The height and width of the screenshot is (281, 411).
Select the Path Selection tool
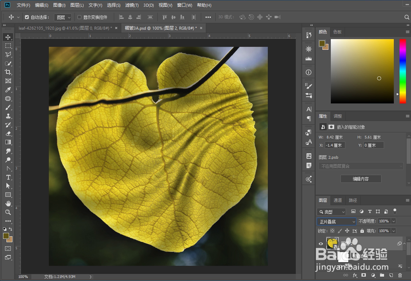(8, 186)
